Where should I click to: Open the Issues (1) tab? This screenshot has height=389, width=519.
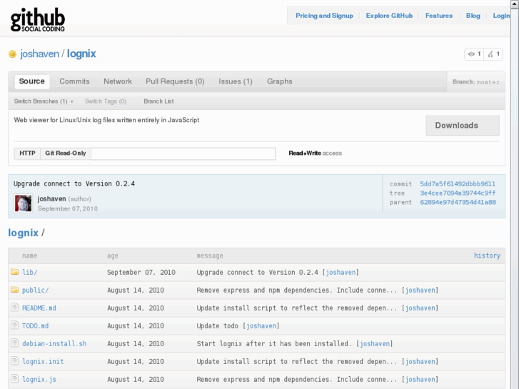(x=236, y=81)
